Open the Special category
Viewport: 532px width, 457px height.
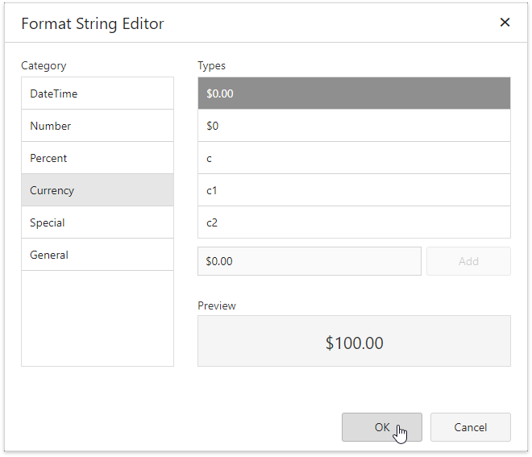pyautogui.click(x=97, y=222)
